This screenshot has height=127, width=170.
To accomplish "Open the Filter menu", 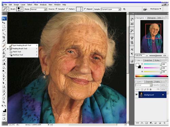I will pos(36,5).
